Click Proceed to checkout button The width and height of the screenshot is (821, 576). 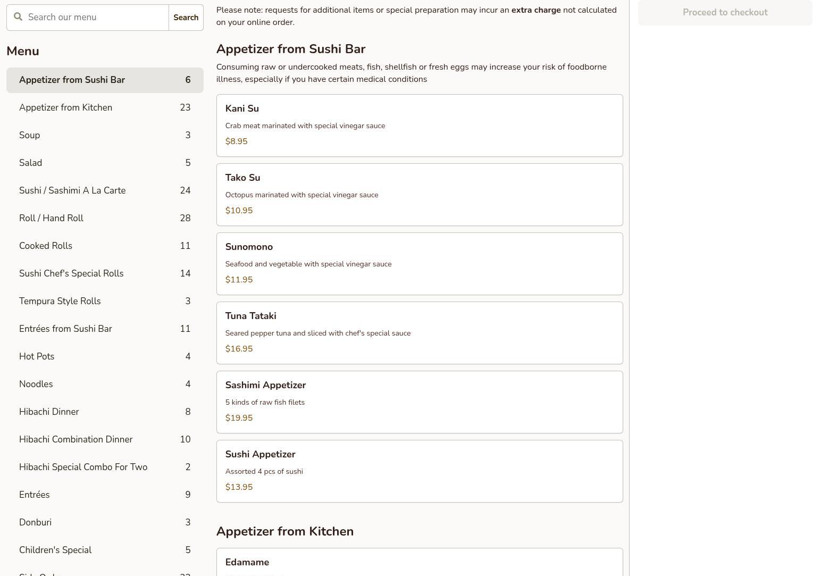coord(725,13)
